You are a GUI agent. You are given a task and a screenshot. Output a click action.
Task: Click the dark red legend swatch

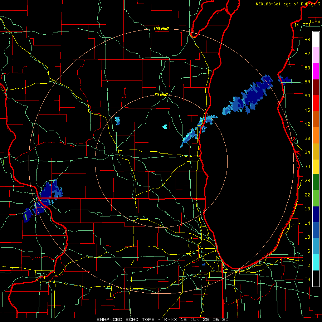tap(316, 87)
